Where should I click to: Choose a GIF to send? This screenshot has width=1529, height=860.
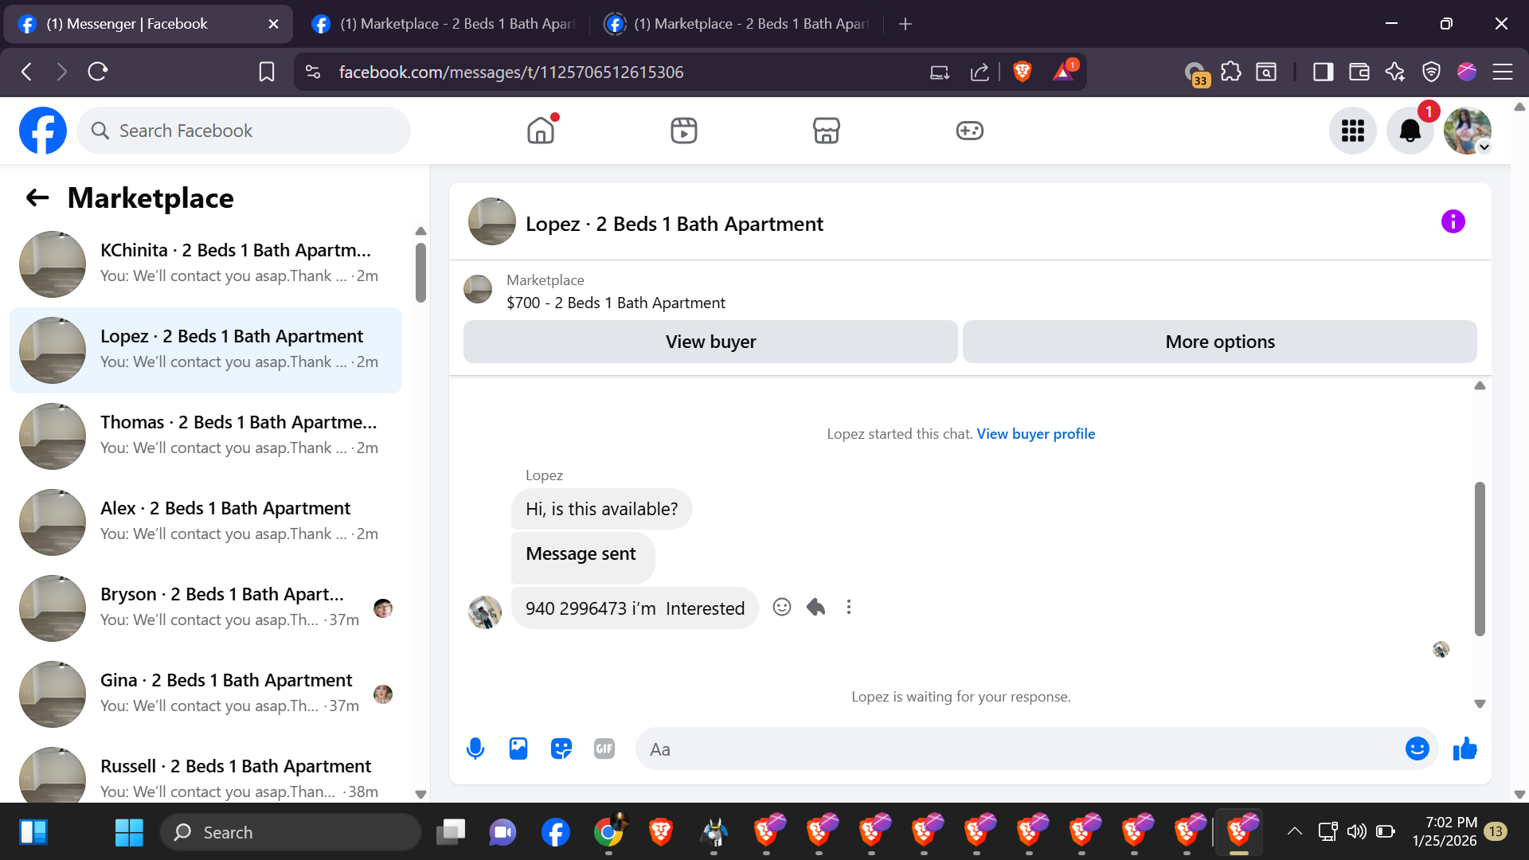point(604,749)
